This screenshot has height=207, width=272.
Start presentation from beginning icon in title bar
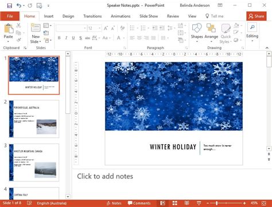39,6
